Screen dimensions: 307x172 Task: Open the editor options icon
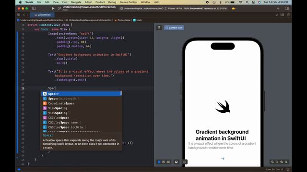click(282, 15)
